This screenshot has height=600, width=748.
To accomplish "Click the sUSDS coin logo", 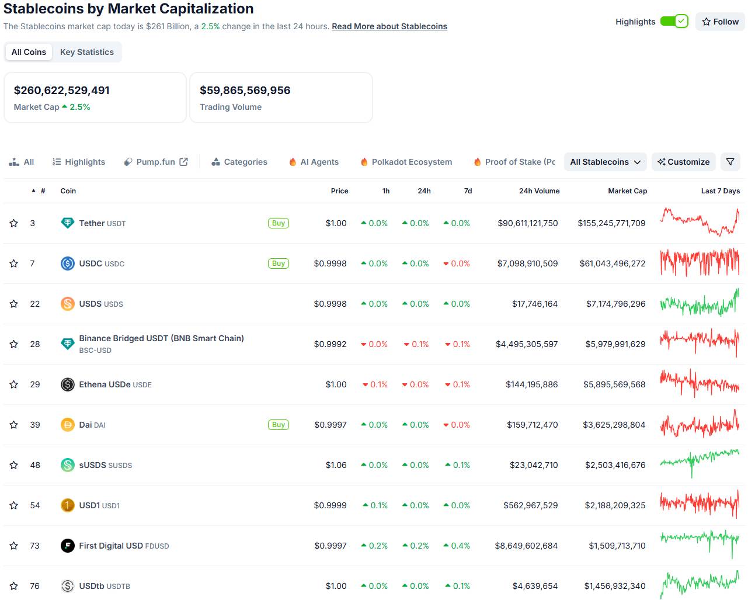I will point(68,465).
